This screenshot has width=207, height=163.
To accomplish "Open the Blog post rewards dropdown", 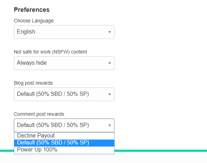I will (x=64, y=94).
